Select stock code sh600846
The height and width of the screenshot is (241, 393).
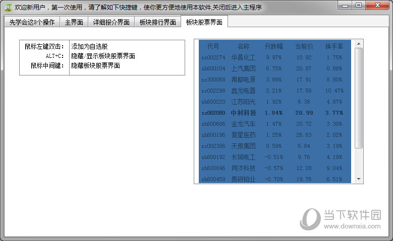213,168
